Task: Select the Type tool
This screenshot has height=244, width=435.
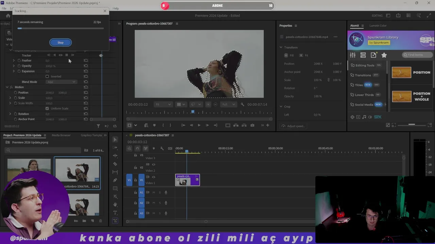Action: pyautogui.click(x=115, y=213)
